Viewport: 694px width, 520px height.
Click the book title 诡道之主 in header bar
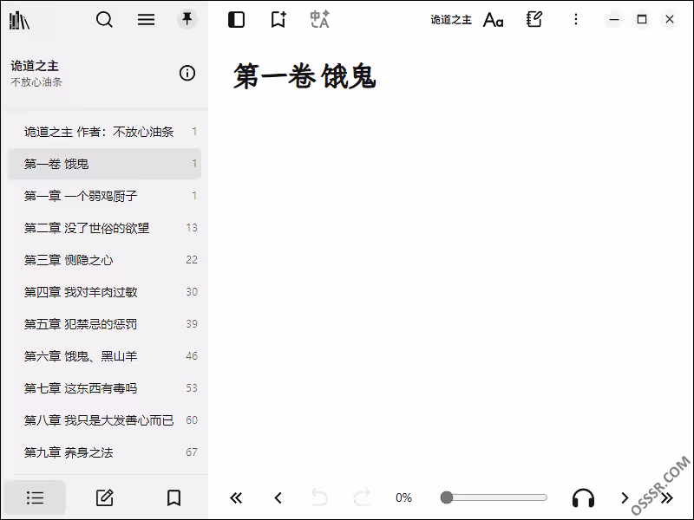pos(451,19)
